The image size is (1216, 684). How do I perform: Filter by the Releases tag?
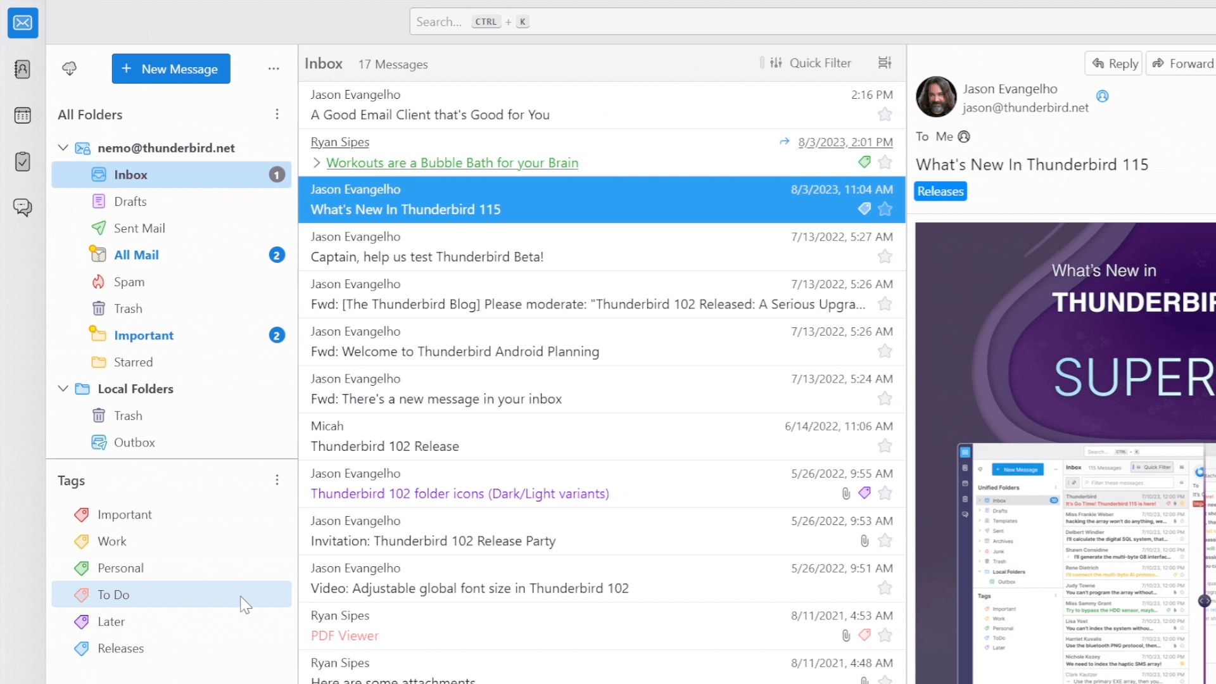(172, 649)
